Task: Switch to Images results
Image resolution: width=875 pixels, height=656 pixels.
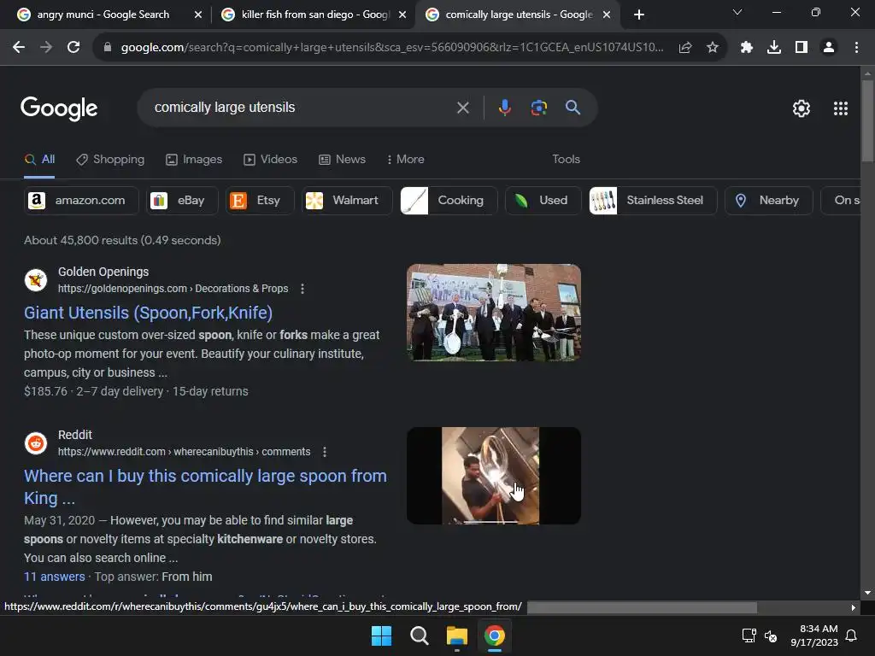Action: (194, 160)
